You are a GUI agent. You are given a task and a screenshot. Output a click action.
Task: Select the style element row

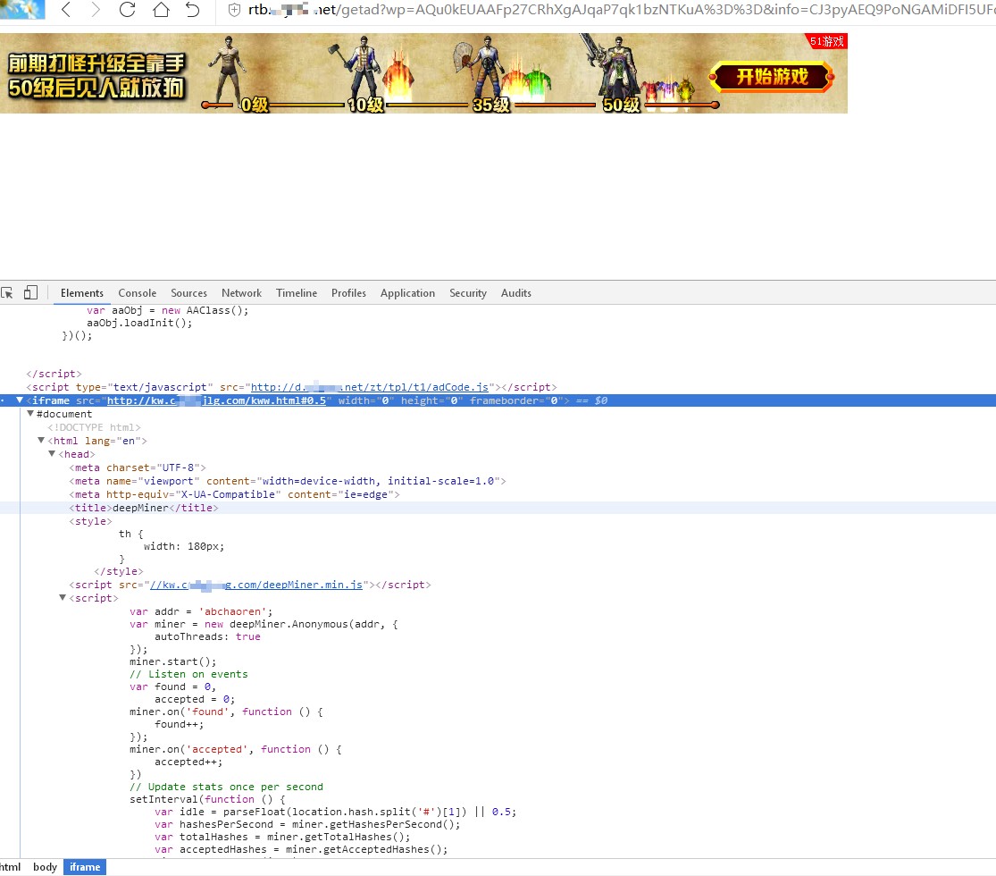(x=91, y=521)
